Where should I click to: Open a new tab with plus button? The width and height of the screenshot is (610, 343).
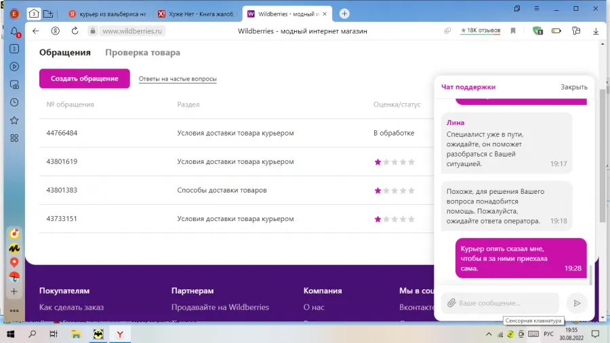344,14
